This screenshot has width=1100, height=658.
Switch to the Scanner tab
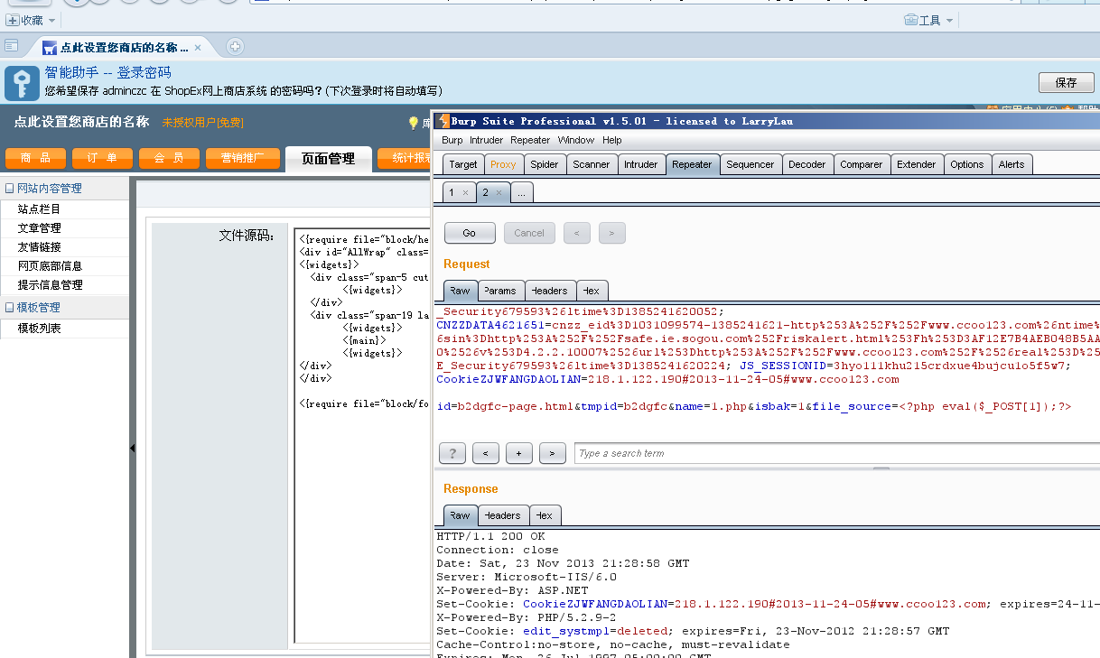pyautogui.click(x=592, y=164)
